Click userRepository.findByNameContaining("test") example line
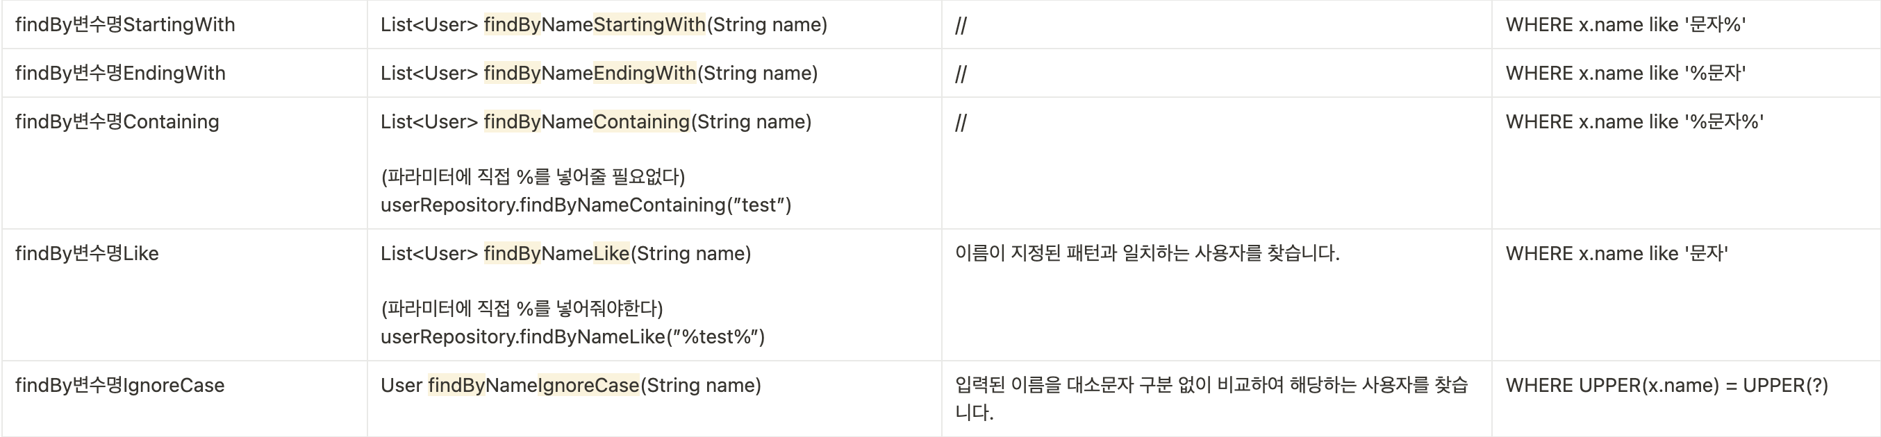 pyautogui.click(x=586, y=205)
